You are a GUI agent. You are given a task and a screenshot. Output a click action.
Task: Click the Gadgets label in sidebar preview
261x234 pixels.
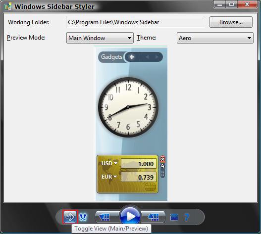(x=111, y=57)
